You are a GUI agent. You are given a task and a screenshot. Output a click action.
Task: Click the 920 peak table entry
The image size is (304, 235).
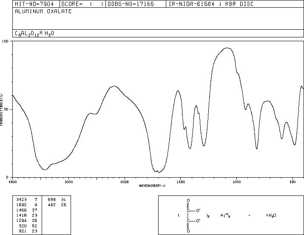pos(28,226)
